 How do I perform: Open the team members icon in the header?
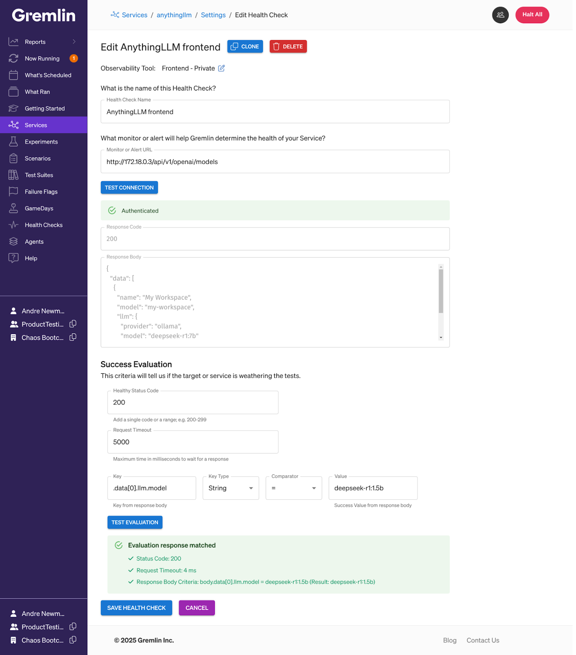[x=500, y=15]
